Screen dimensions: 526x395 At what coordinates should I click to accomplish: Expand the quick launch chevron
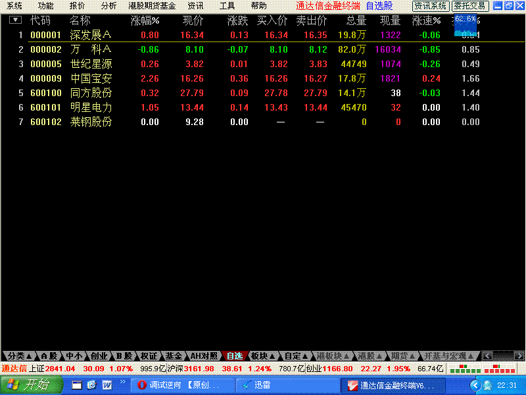(x=123, y=382)
